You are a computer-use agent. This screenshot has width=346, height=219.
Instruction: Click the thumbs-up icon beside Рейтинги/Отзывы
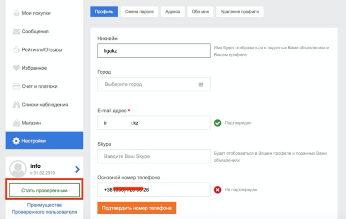coord(16,50)
